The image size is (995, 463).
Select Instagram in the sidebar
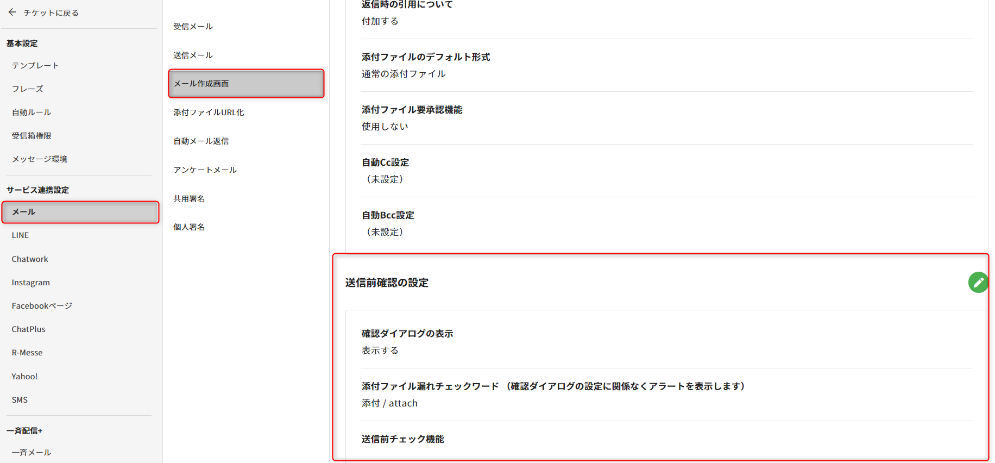click(31, 283)
